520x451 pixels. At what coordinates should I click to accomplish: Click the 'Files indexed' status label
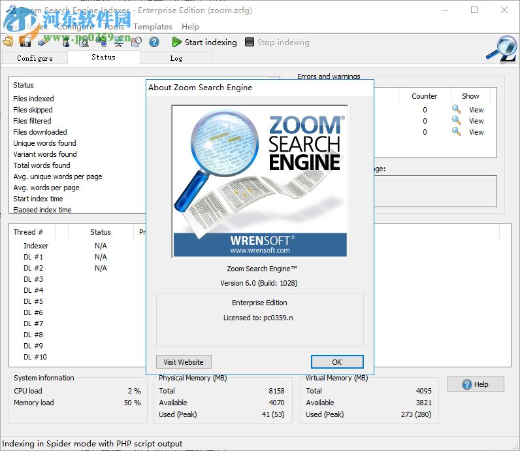tap(33, 99)
